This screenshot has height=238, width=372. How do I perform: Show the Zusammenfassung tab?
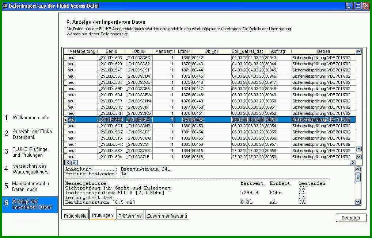pyautogui.click(x=167, y=215)
